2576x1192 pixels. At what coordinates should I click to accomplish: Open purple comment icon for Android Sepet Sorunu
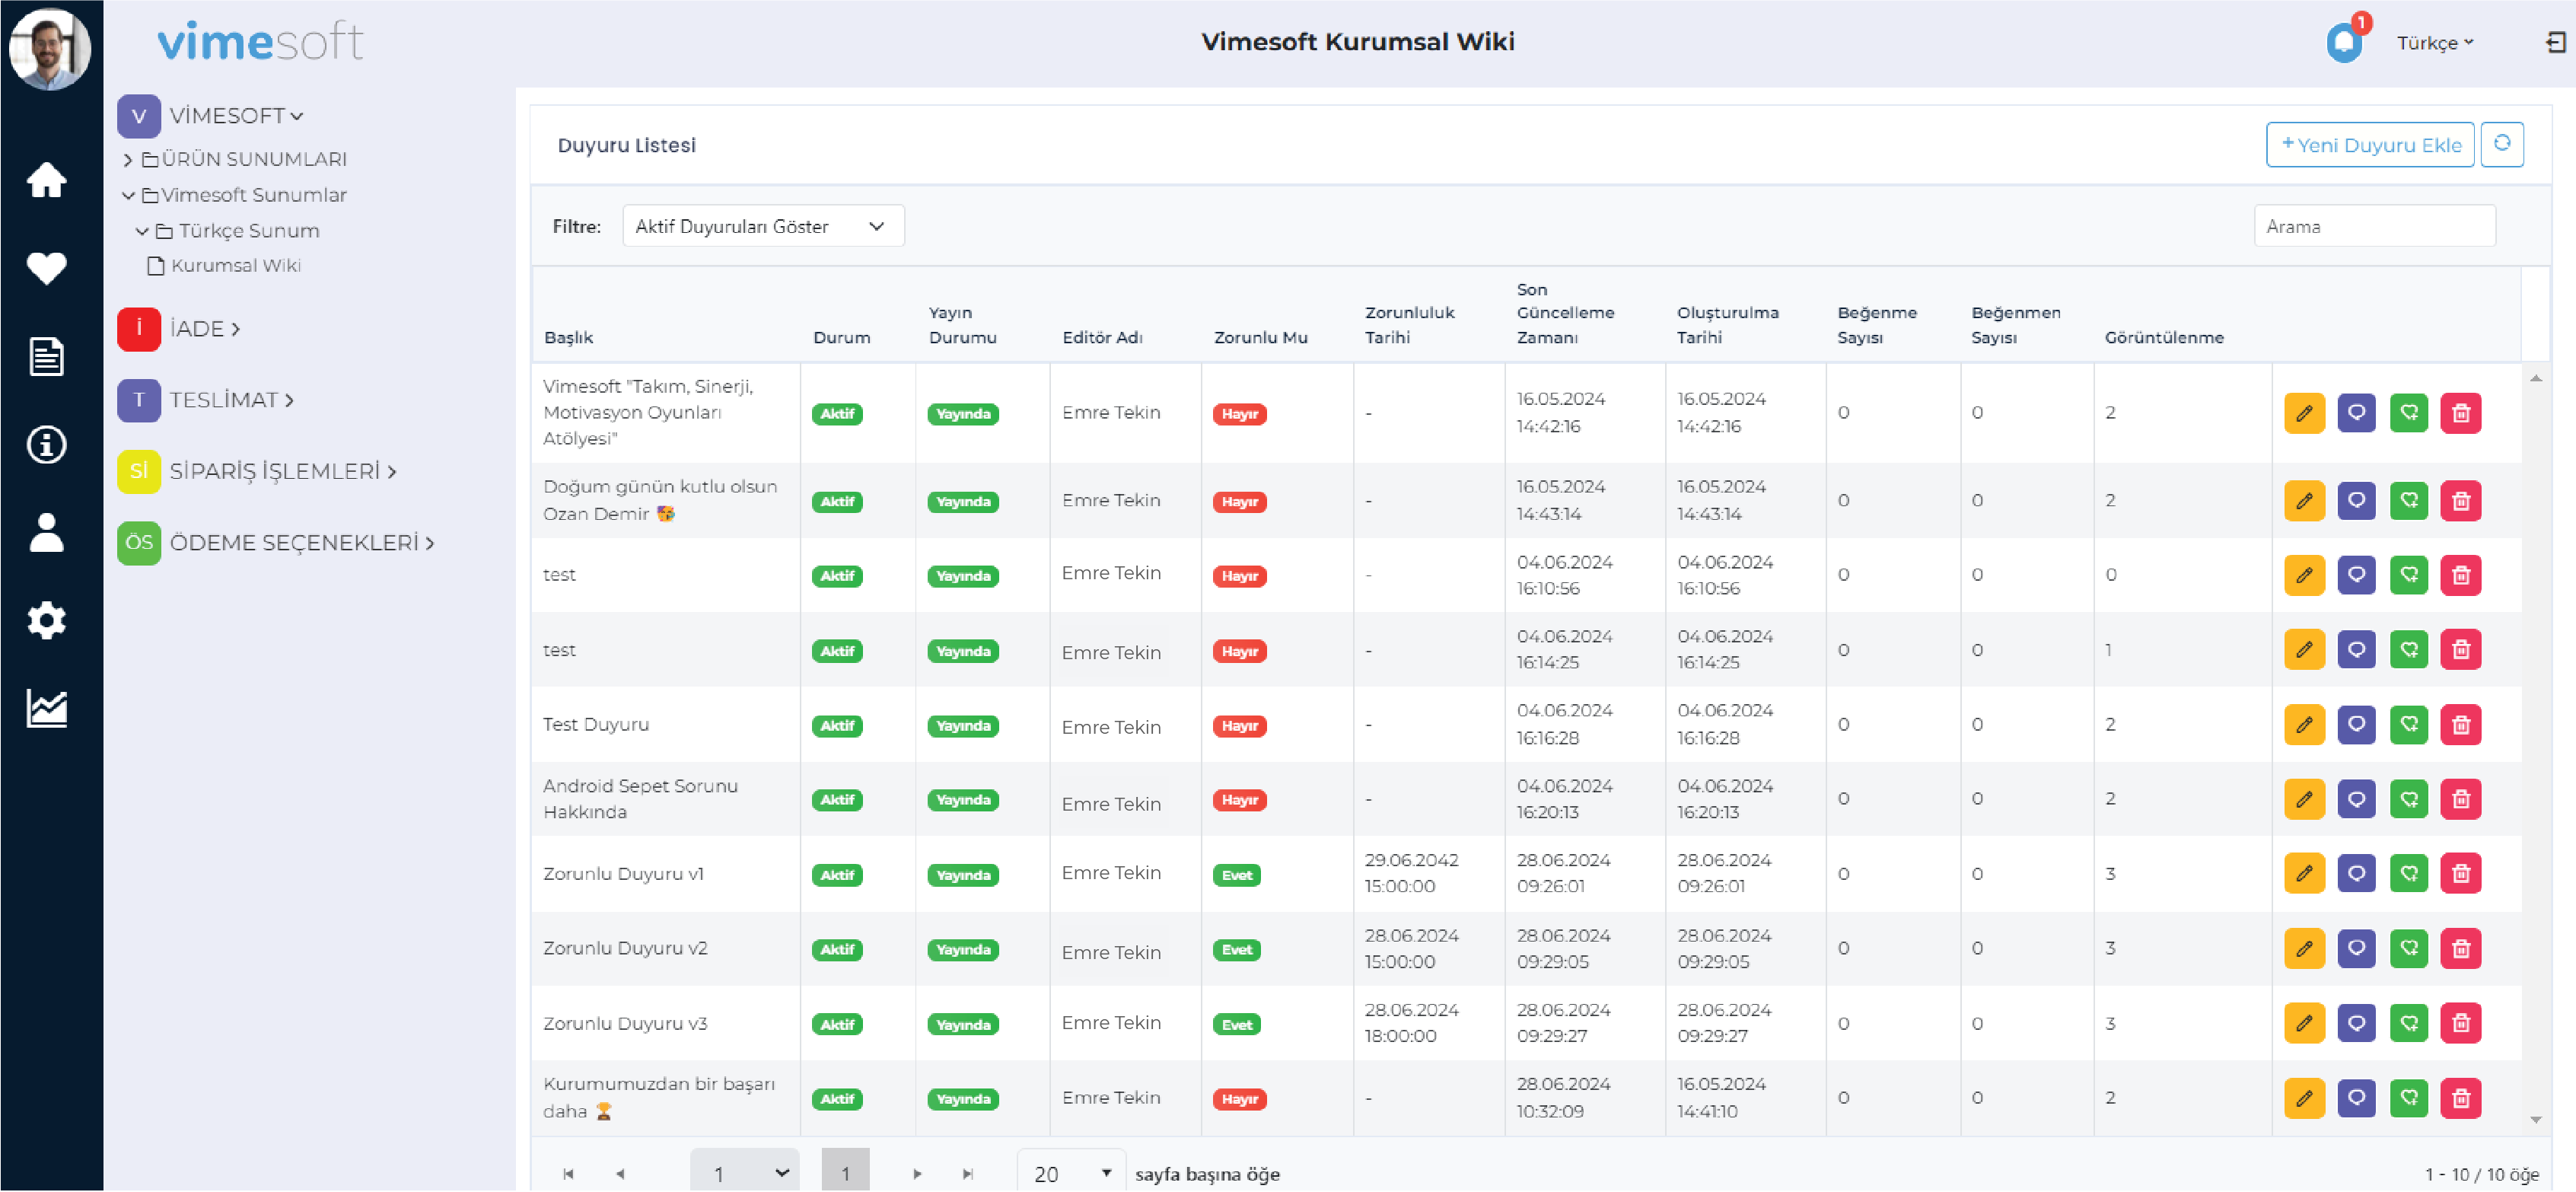(x=2356, y=799)
